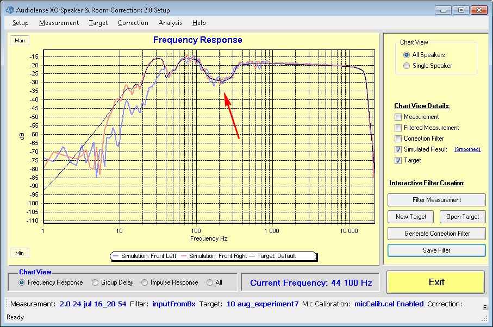Click the Open Target button

pos(462,217)
